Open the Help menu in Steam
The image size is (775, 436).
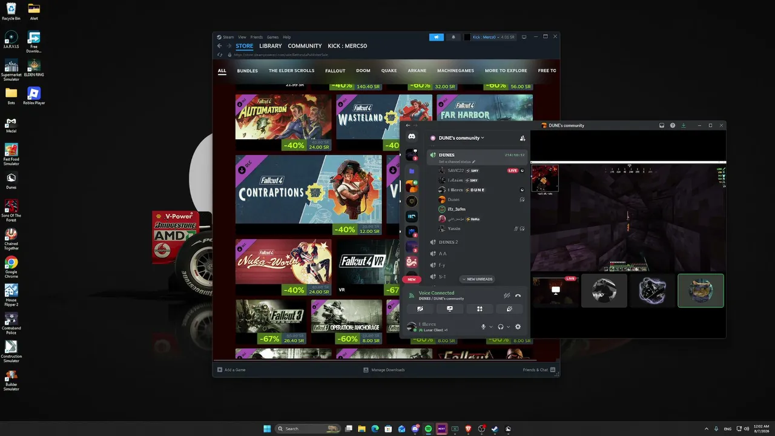287,37
